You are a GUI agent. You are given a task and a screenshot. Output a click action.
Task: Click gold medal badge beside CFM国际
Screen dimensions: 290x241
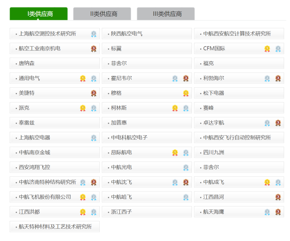tap(267, 49)
